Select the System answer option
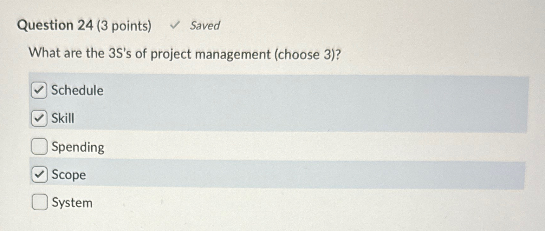545x231 pixels. coord(72,202)
